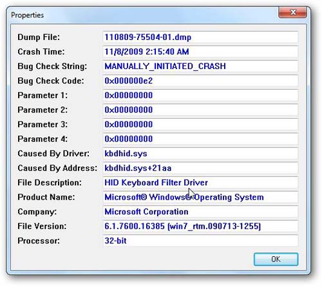Select the Dump File value field
322x286 pixels.
click(x=200, y=37)
